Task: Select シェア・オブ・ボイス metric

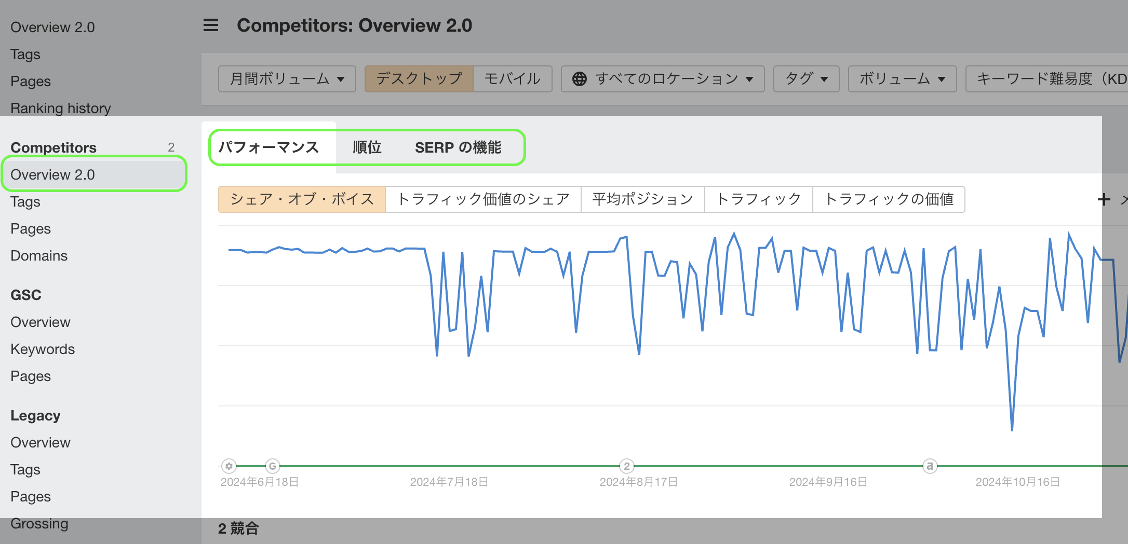Action: pyautogui.click(x=302, y=199)
